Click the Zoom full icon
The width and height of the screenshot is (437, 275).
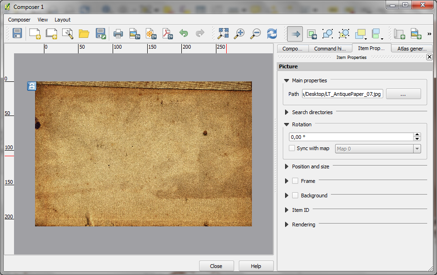[x=223, y=34]
